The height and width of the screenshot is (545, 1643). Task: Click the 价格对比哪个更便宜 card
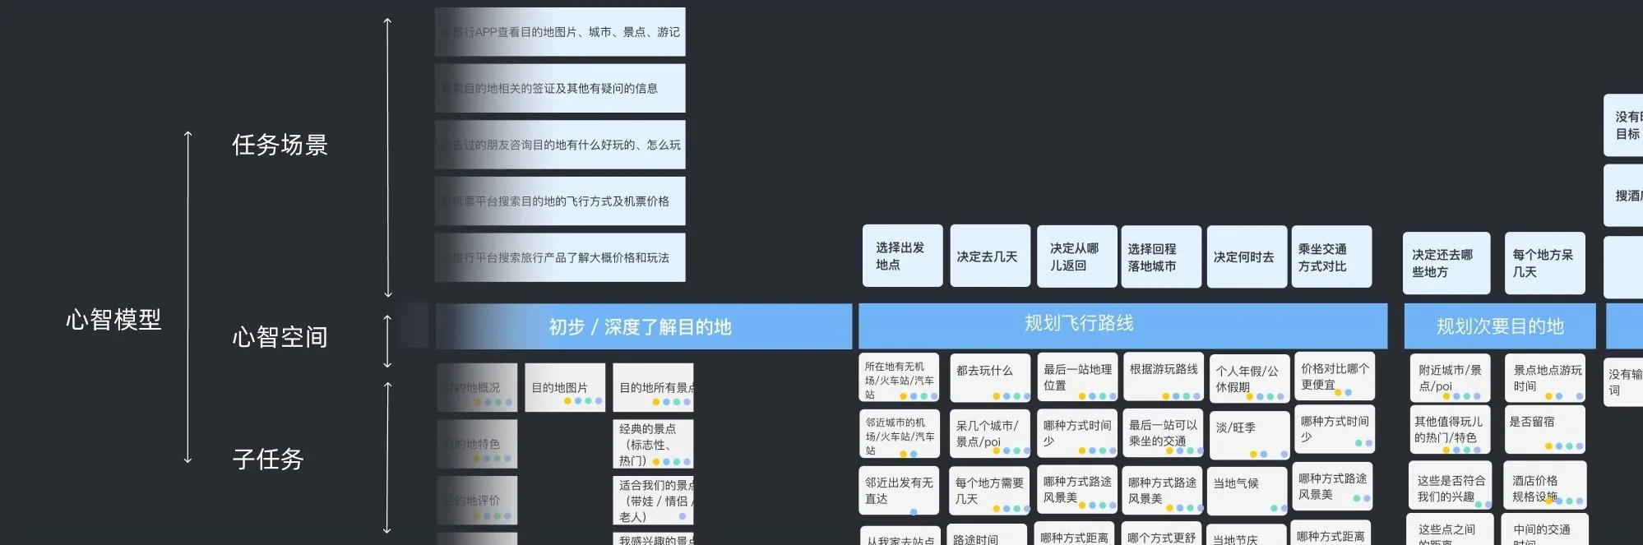[x=1335, y=376]
